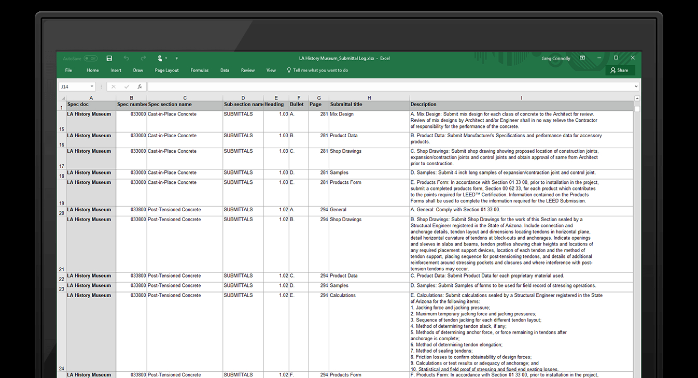Switch to the Home tab

click(x=92, y=70)
